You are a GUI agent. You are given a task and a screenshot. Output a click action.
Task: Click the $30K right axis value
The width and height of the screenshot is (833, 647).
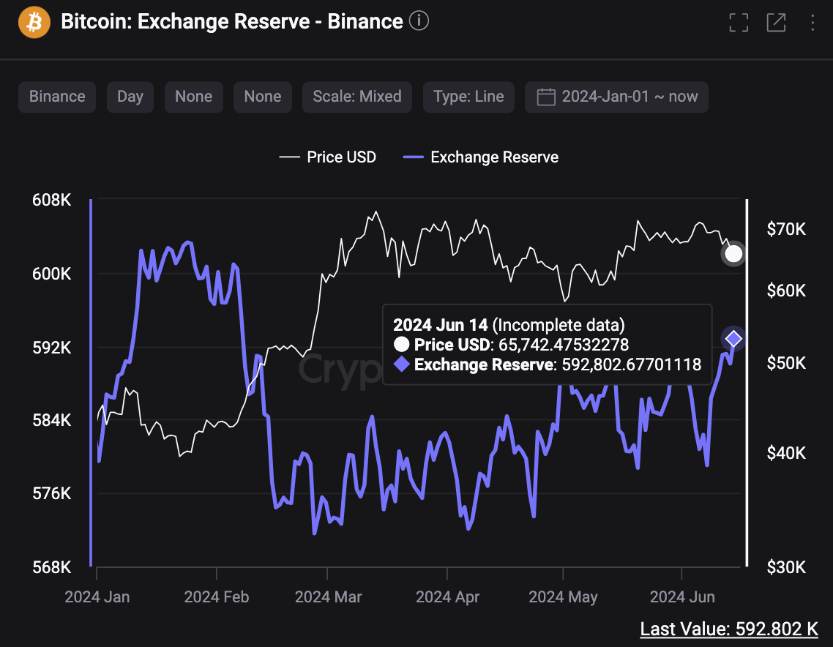(786, 567)
